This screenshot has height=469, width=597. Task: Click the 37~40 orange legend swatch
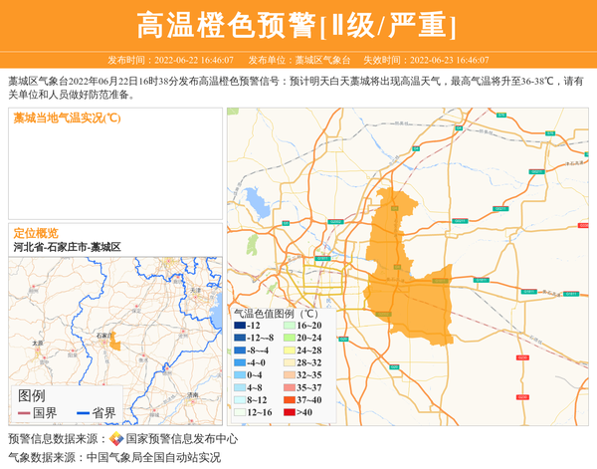(x=290, y=399)
